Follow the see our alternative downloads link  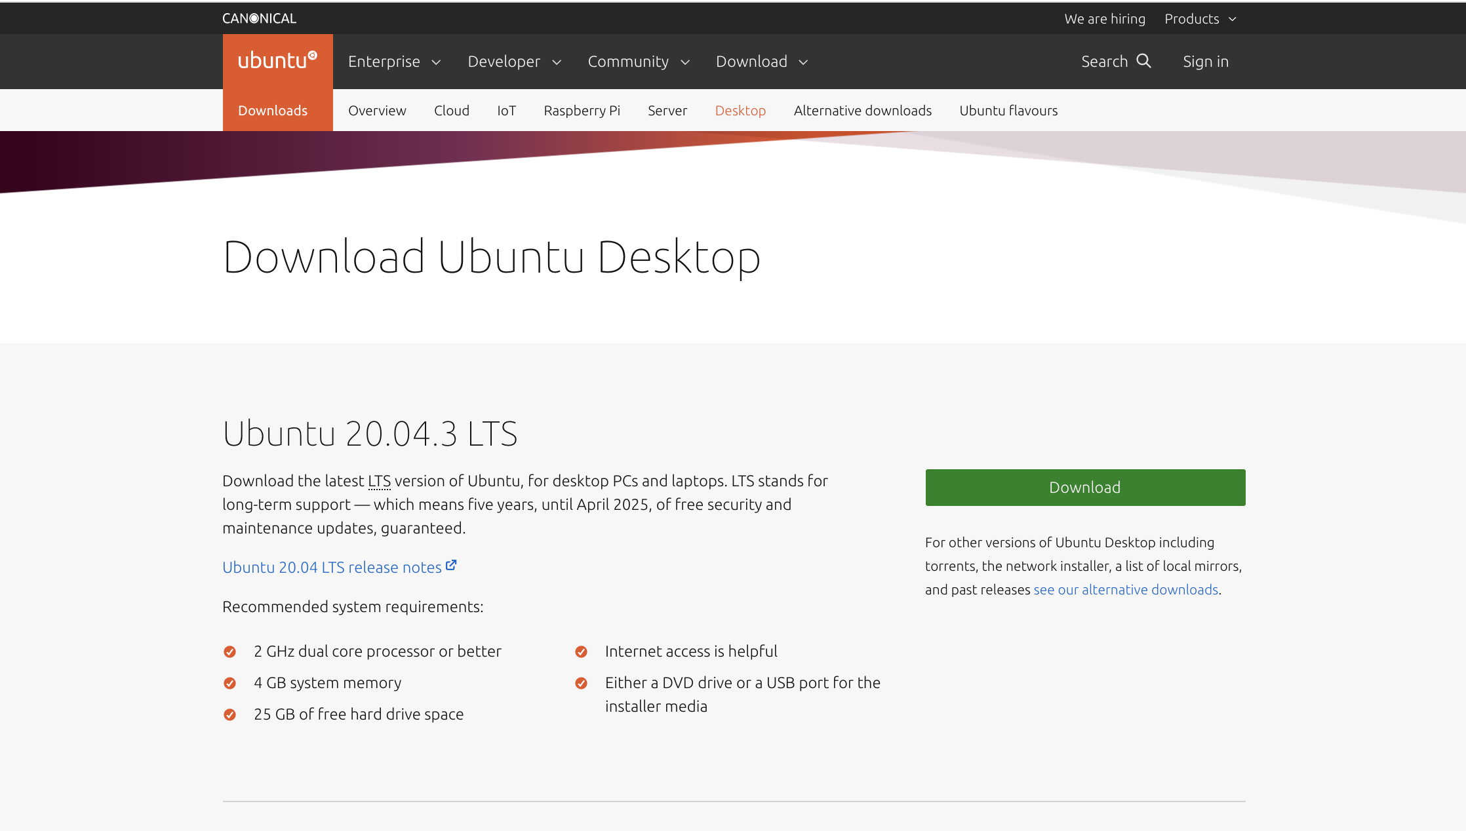click(x=1126, y=589)
